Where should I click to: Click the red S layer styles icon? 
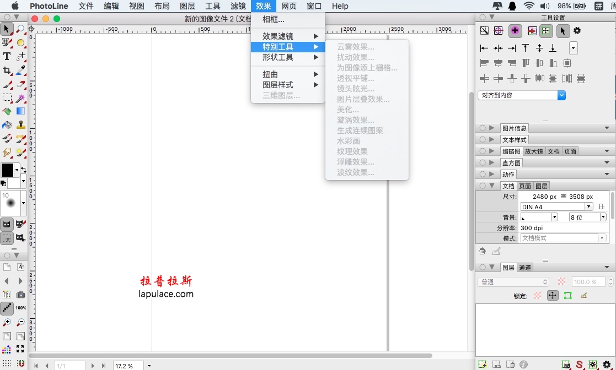[579, 364]
